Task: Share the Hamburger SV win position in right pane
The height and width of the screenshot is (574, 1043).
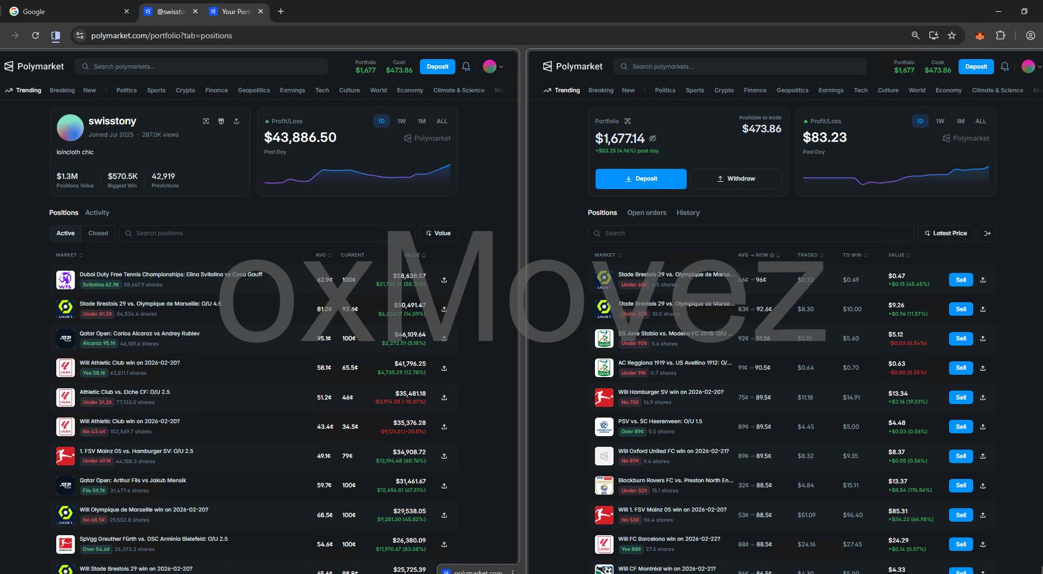Action: click(983, 397)
